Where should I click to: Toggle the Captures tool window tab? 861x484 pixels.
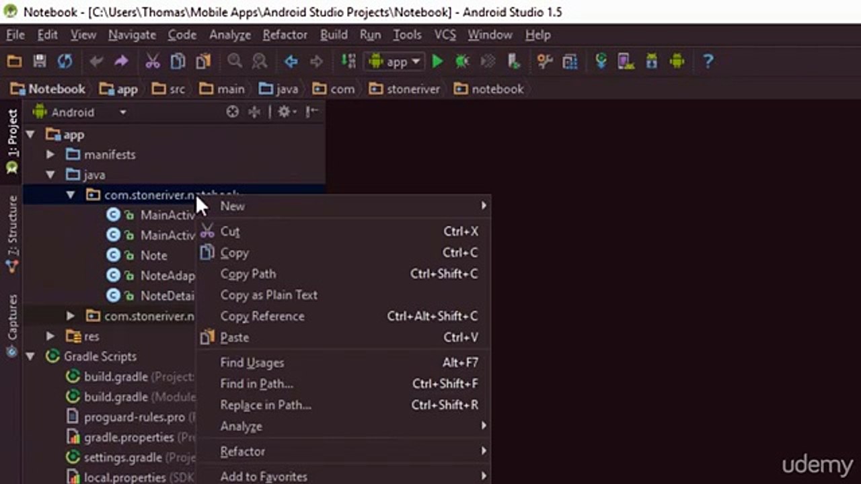[x=11, y=326]
